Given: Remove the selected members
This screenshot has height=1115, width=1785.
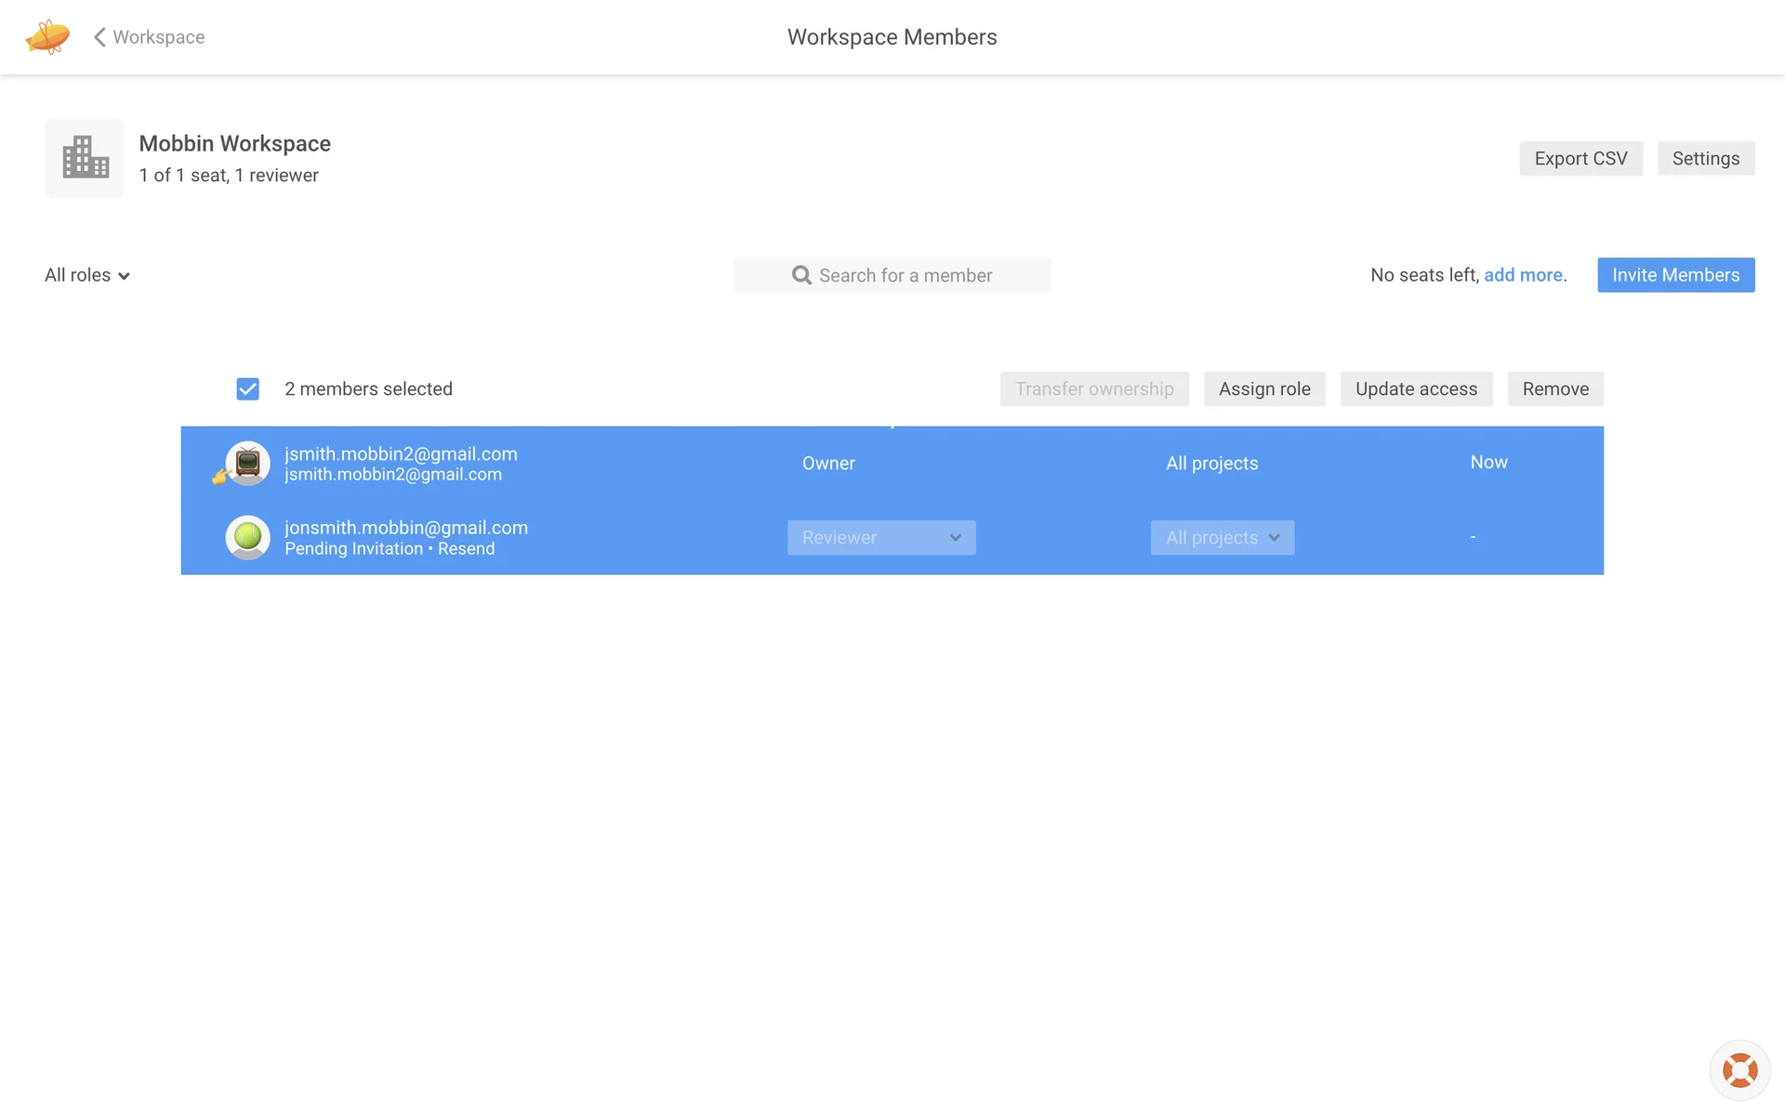Looking at the screenshot, I should [x=1554, y=389].
